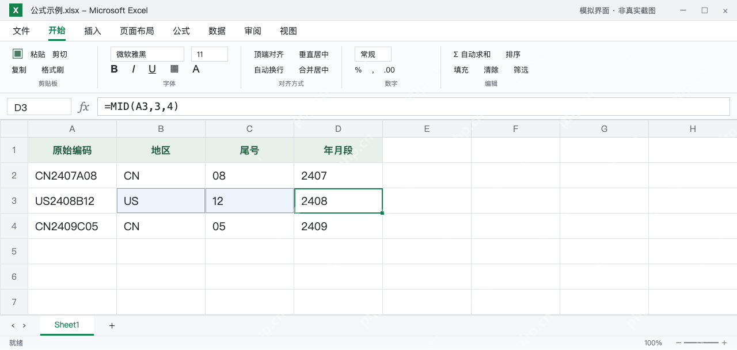Switch to the 页面布局 ribbon tab
The height and width of the screenshot is (350, 737).
(x=137, y=31)
